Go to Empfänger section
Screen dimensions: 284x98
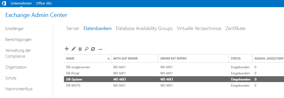(14, 29)
